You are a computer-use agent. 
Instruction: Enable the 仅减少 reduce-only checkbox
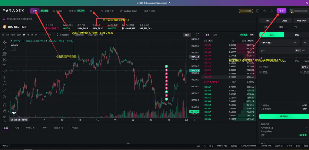261,67
